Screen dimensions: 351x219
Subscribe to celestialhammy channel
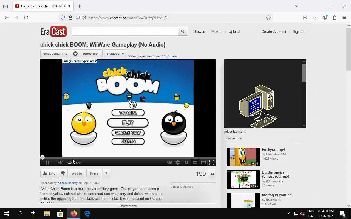pos(86,54)
